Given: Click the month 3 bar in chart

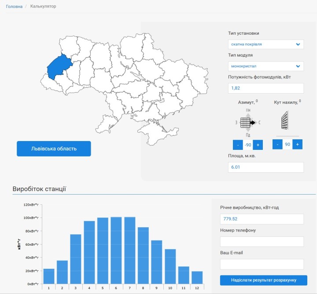Looking at the screenshot, I should click(76, 259).
